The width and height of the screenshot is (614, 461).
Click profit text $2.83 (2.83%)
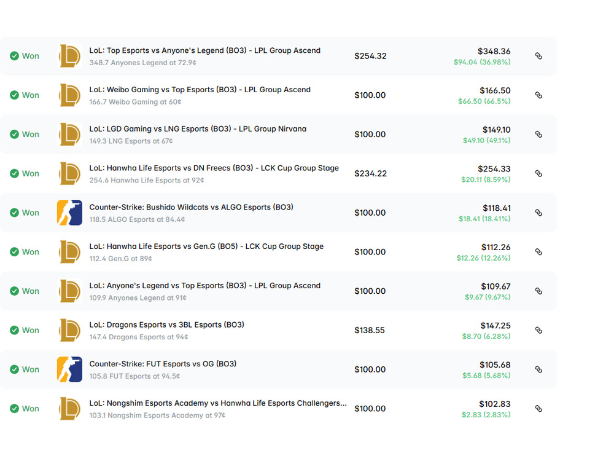pos(486,415)
